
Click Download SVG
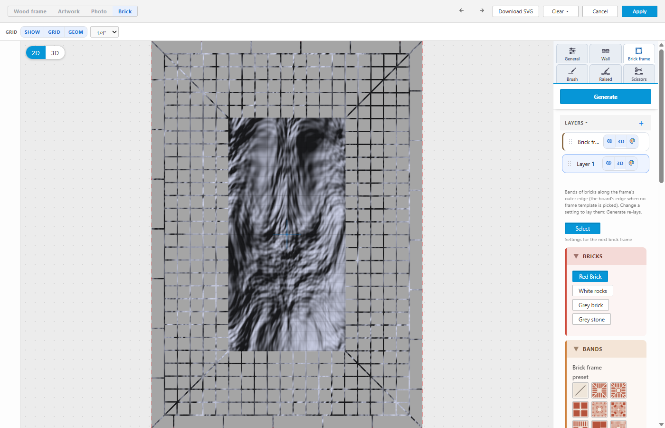click(516, 11)
